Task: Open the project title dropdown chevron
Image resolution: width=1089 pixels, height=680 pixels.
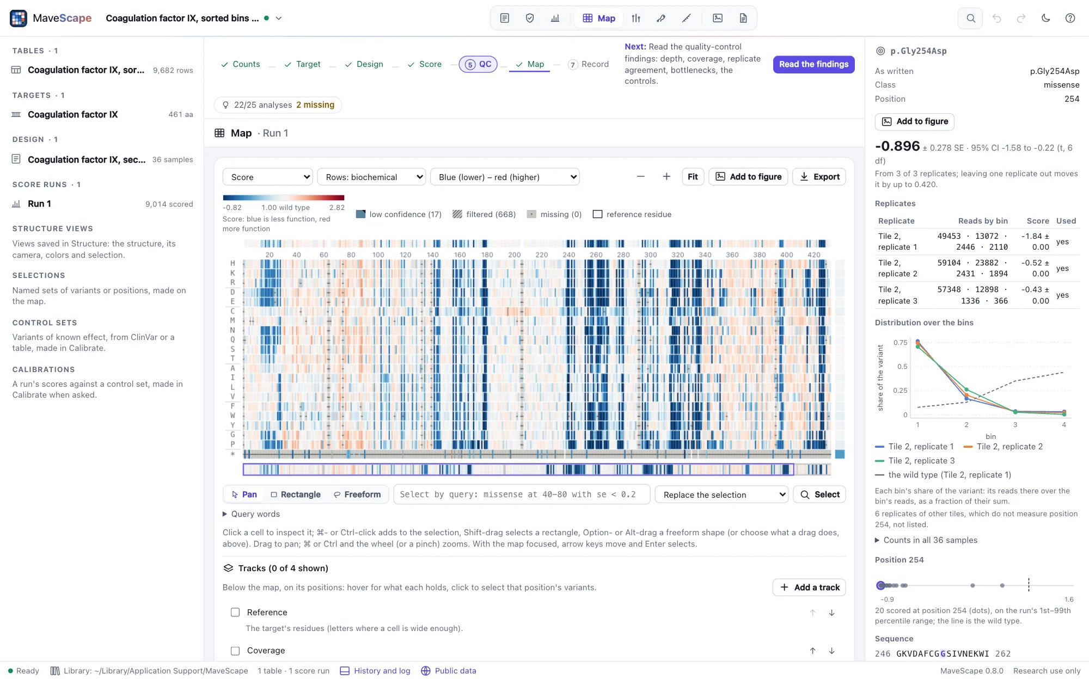Action: coord(279,18)
